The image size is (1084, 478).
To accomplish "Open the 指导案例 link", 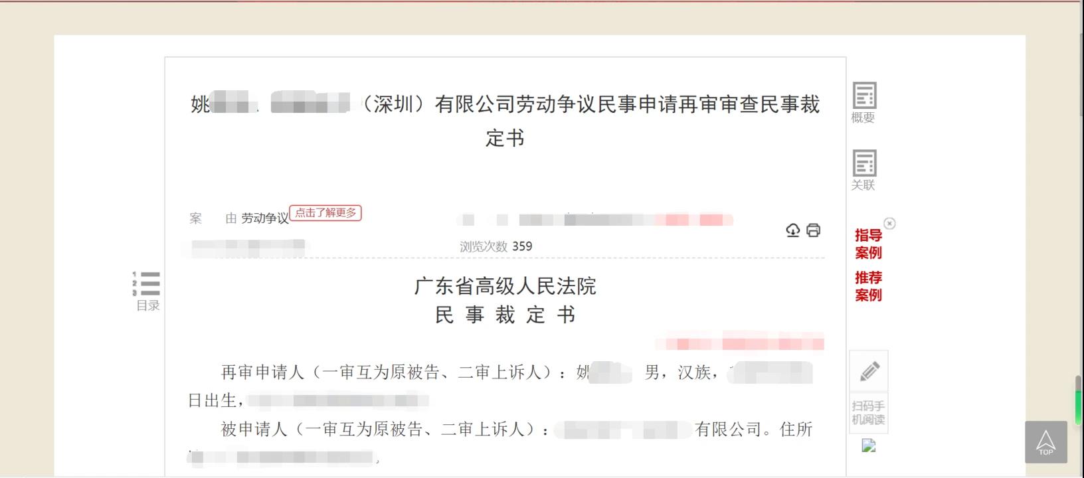I will [868, 244].
